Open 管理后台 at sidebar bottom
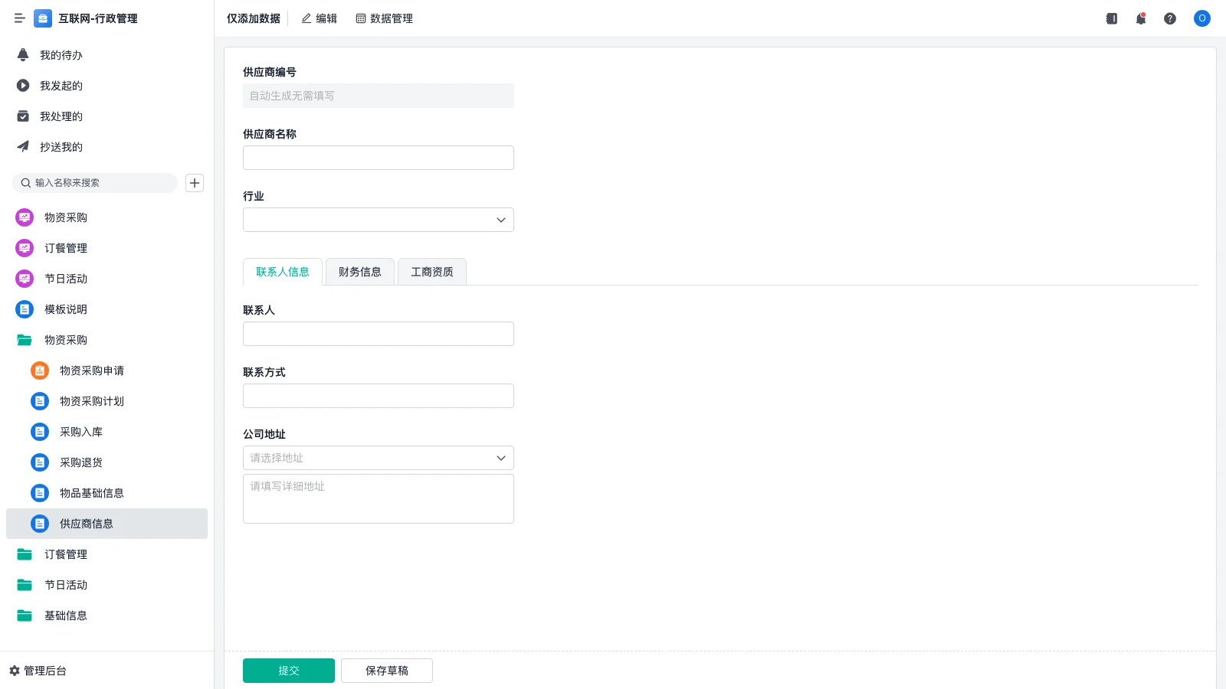This screenshot has height=689, width=1226. point(42,671)
